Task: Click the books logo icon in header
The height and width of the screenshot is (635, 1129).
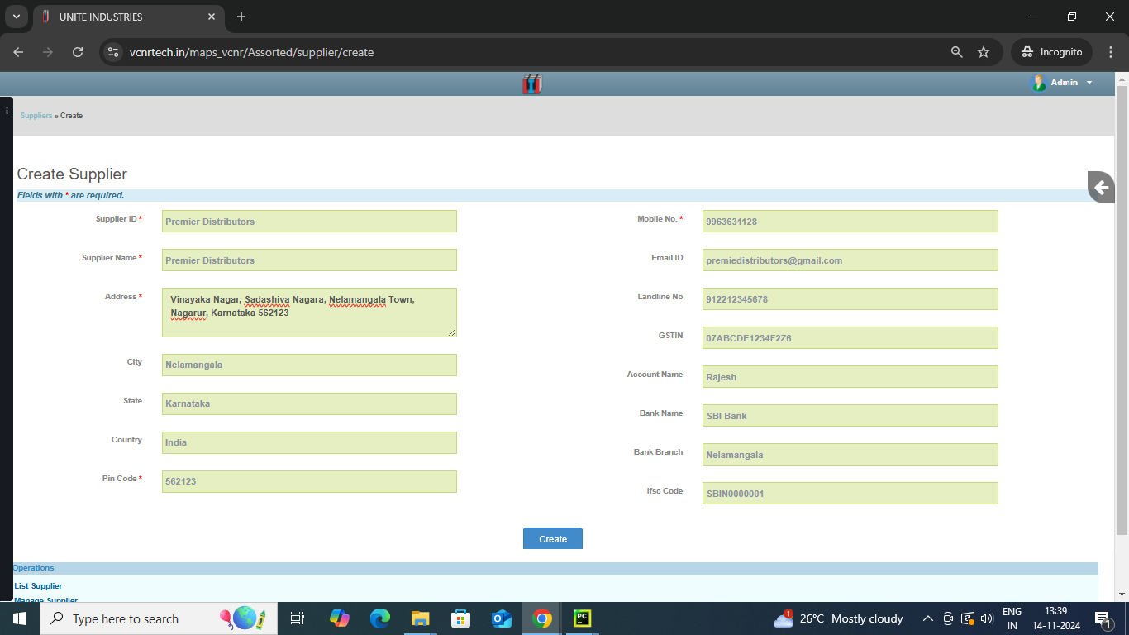Action: tap(532, 83)
